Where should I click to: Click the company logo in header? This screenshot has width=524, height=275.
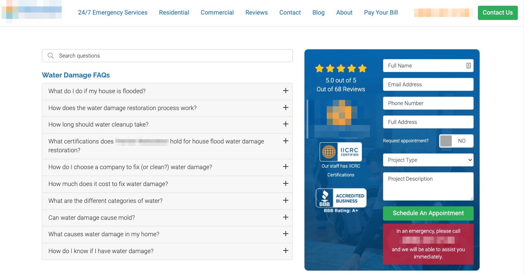point(32,11)
